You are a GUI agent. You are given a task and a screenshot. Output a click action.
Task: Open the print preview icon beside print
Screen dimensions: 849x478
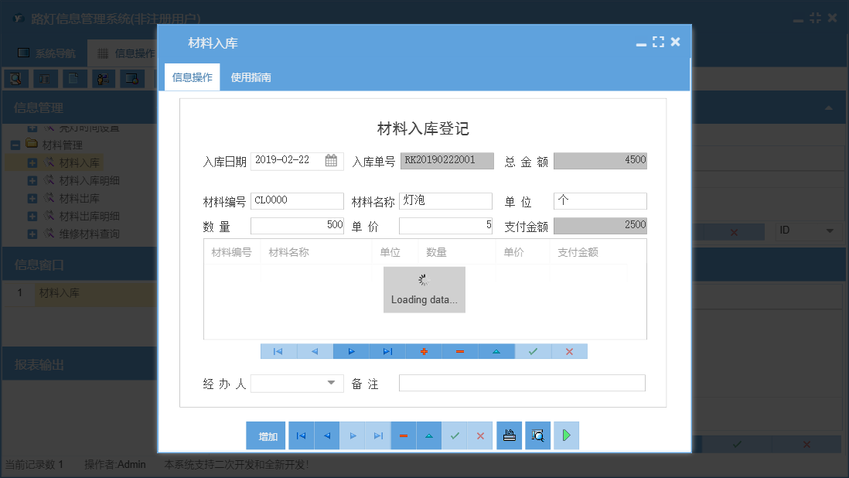537,435
